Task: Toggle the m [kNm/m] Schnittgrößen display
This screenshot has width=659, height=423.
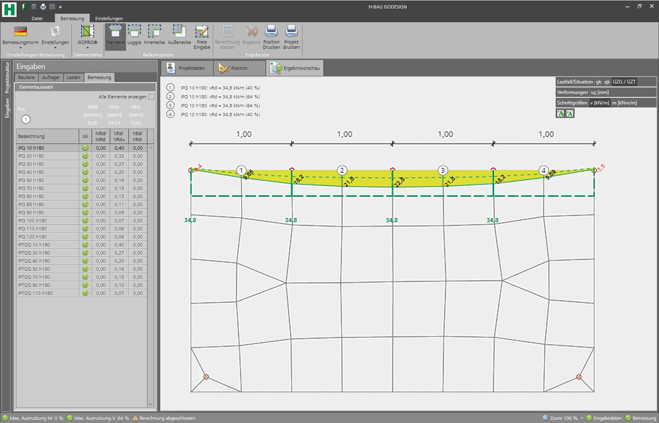Action: (x=624, y=103)
